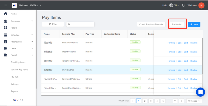Open notifications bell icon

click(x=183, y=5)
